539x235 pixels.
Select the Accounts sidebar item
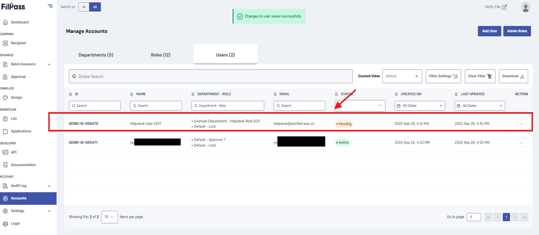coord(28,198)
